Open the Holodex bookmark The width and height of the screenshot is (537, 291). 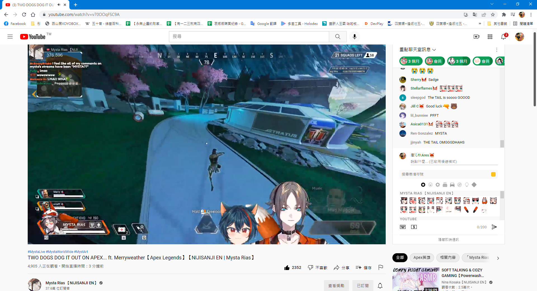coord(300,24)
